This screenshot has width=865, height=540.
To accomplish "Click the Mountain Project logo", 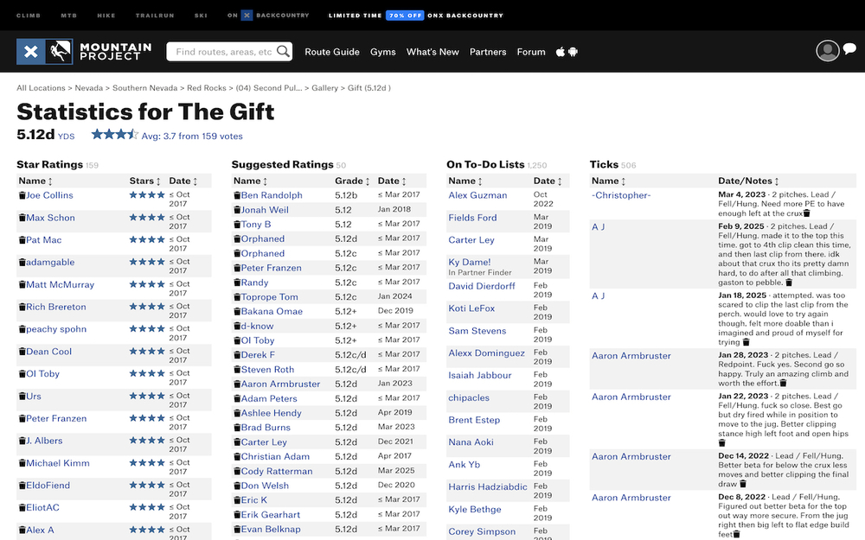I will pyautogui.click(x=85, y=52).
